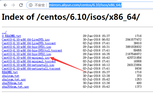
Task: Click the file size 1253
Action: 138,79
